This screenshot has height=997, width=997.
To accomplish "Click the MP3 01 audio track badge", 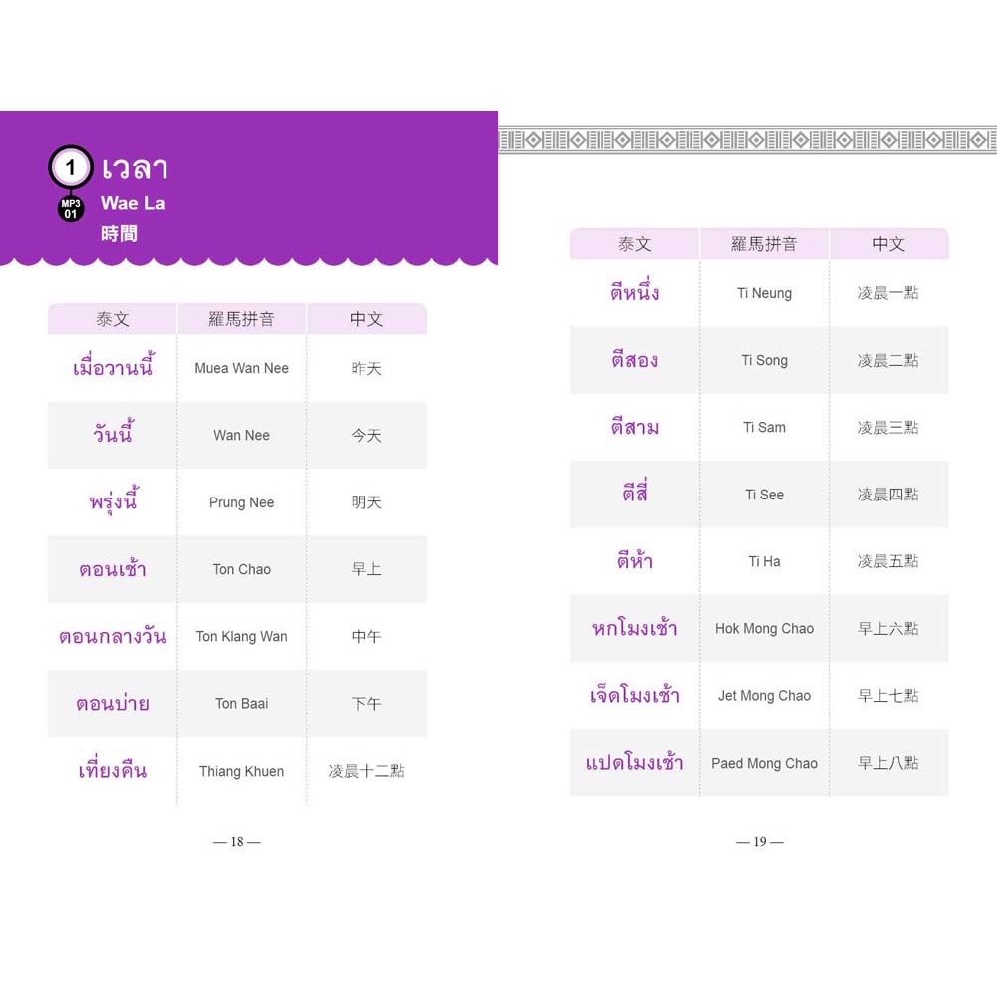I will coord(70,208).
